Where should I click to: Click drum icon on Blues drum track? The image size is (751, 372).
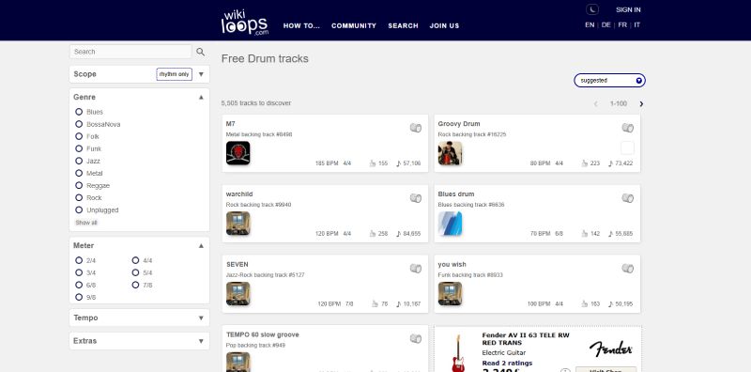click(627, 198)
